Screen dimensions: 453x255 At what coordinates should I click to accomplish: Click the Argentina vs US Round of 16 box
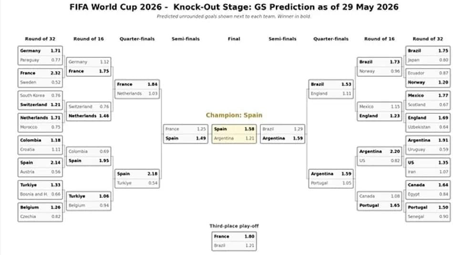point(380,156)
